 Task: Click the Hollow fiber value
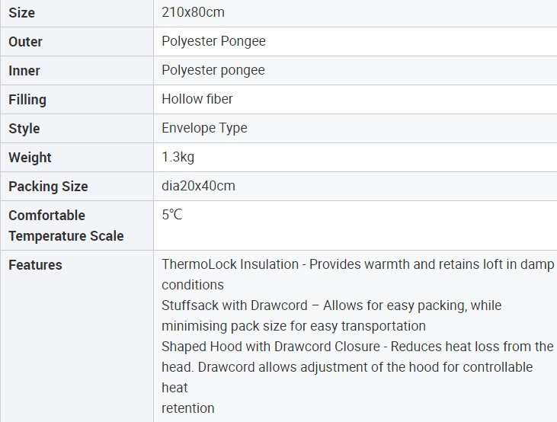tap(197, 99)
